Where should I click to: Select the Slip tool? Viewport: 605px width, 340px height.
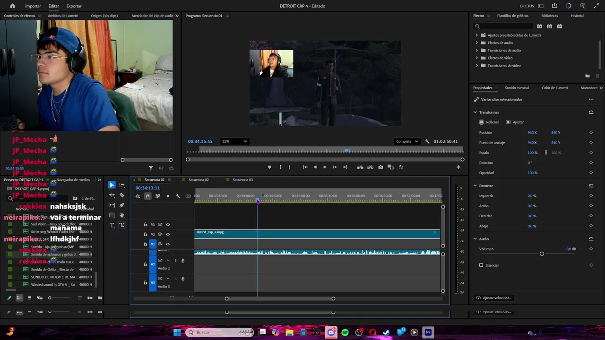[112, 205]
